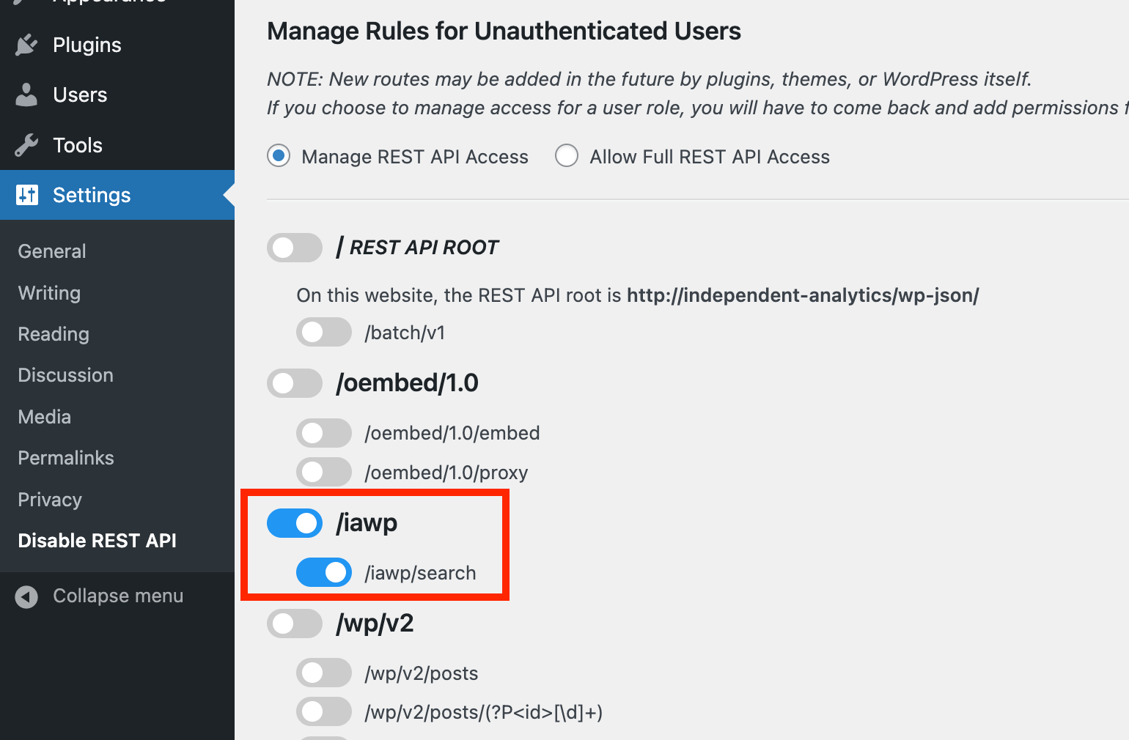The width and height of the screenshot is (1129, 740).
Task: Toggle the /batch/v1 route switch
Action: point(323,332)
